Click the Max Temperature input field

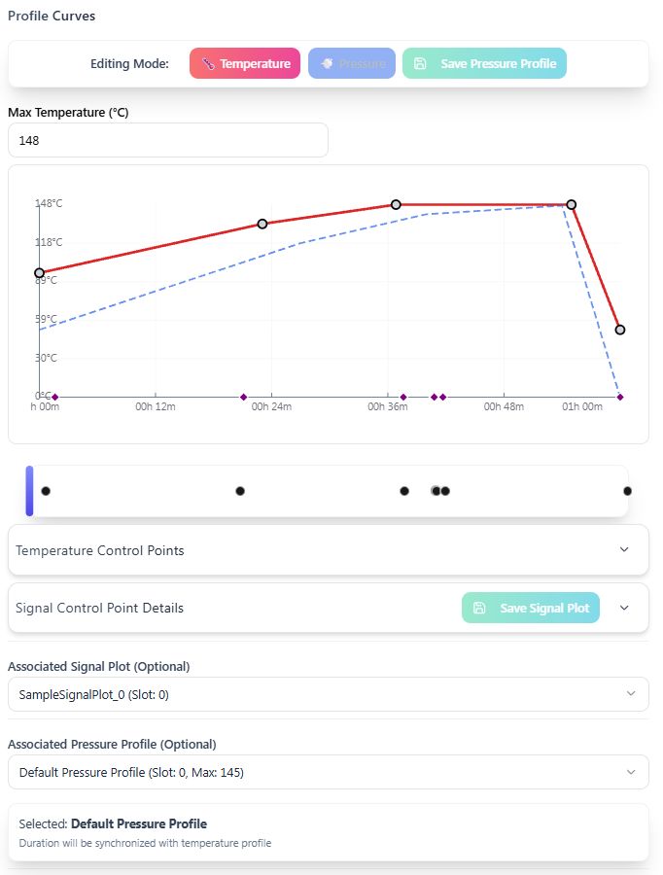tap(168, 141)
